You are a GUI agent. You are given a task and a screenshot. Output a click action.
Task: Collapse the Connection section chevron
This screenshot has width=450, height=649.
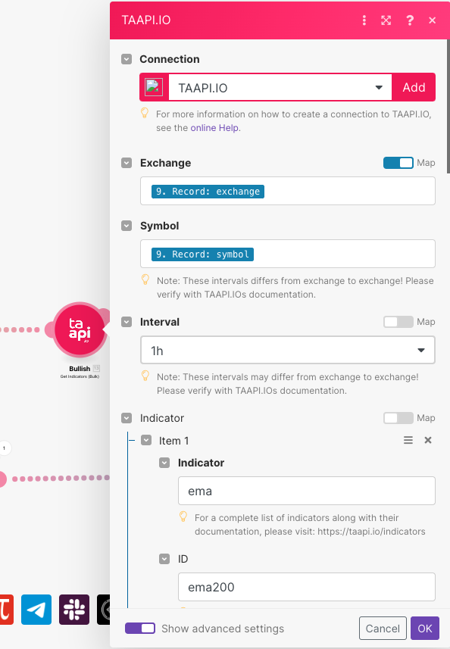click(127, 59)
